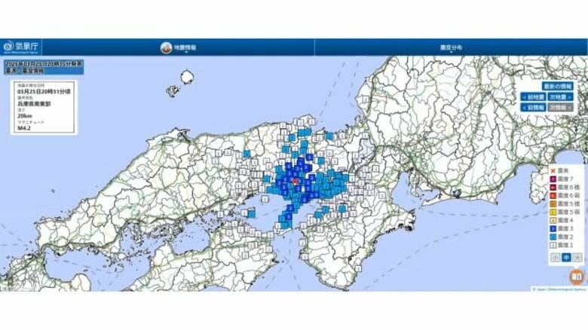Click the 震度5強 orange legend swatch
The width and height of the screenshot is (588, 330).
(x=553, y=204)
